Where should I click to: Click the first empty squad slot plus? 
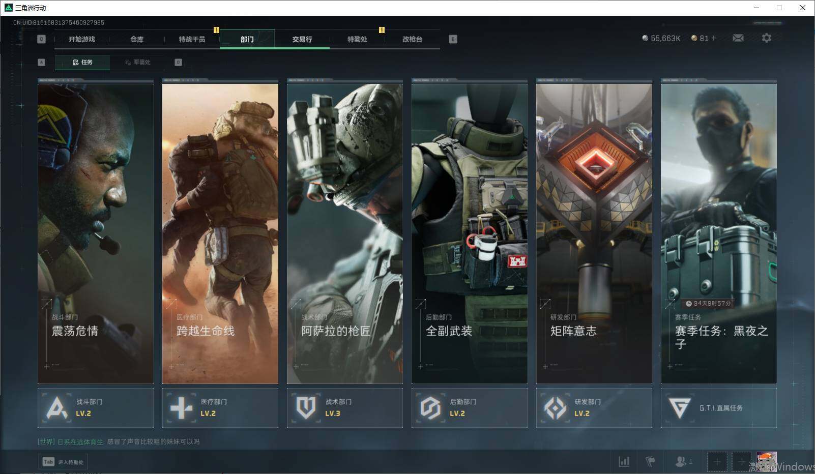[x=717, y=462]
